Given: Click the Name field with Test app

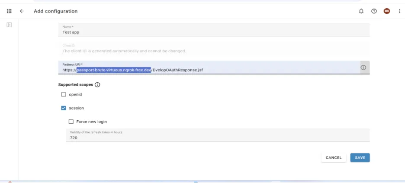Looking at the screenshot, I should pyautogui.click(x=214, y=30).
